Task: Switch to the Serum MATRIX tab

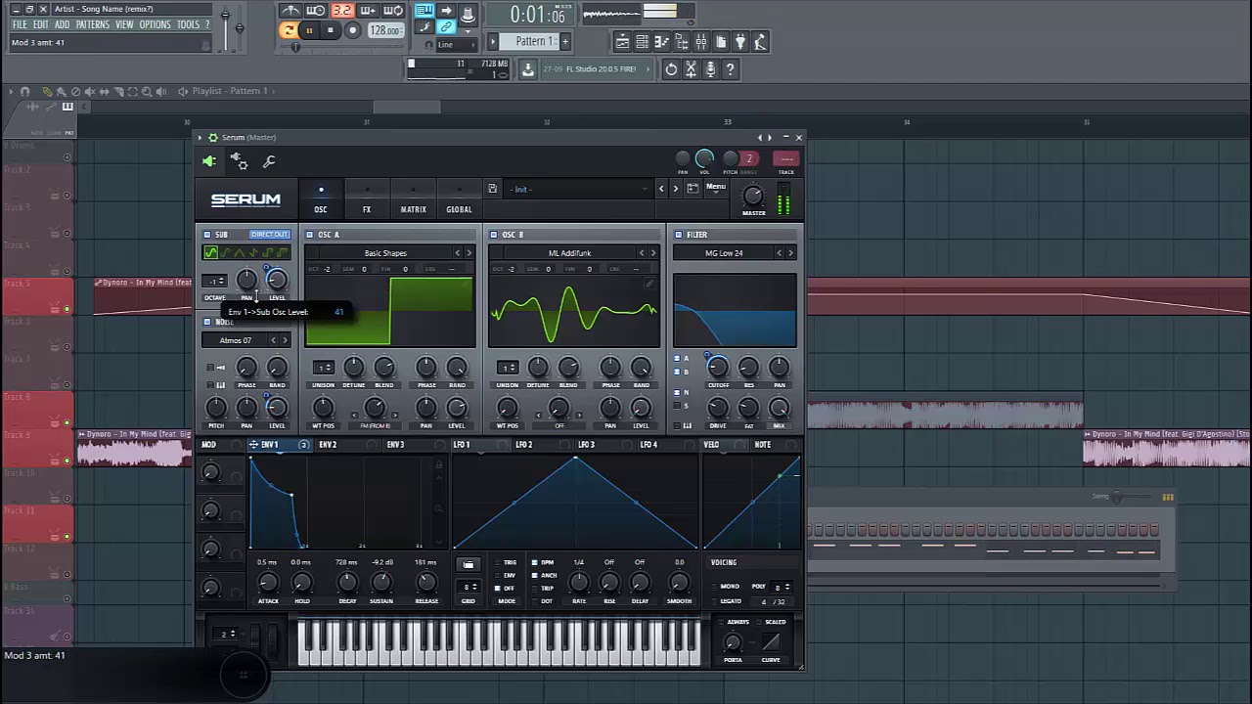Action: pyautogui.click(x=413, y=209)
